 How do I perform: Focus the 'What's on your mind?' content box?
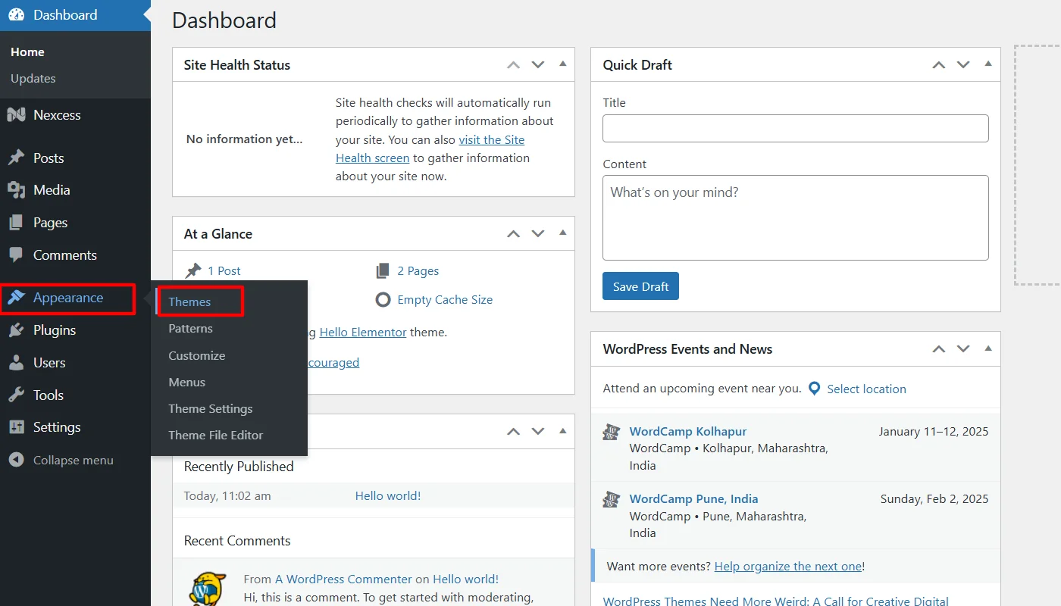coord(796,217)
